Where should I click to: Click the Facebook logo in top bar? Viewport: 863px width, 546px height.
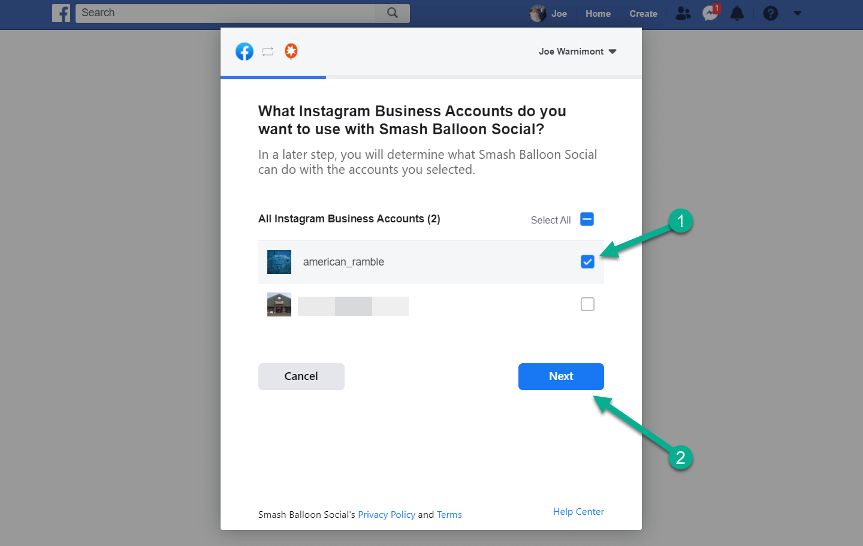tap(61, 13)
